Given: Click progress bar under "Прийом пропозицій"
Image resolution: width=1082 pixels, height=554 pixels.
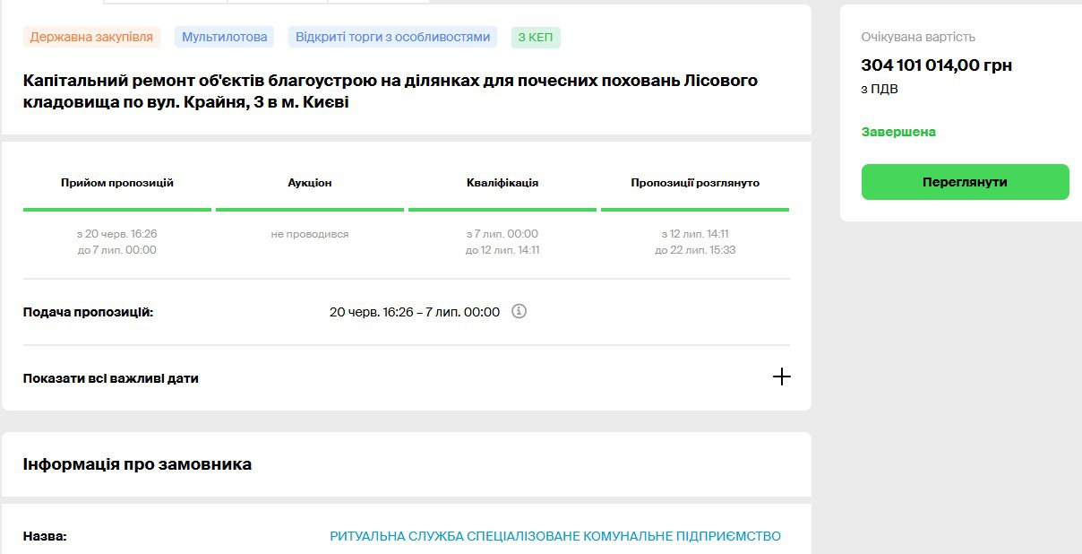Looking at the screenshot, I should 117,210.
